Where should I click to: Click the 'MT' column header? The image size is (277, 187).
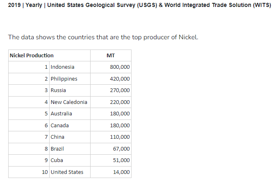[x=110, y=55]
